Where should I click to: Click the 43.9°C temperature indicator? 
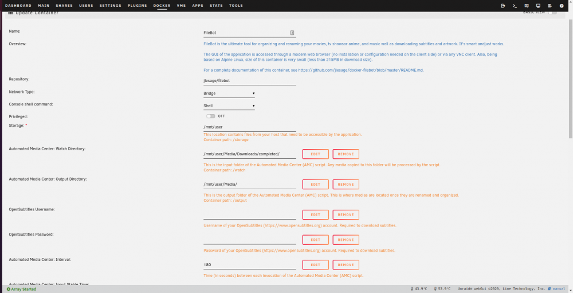419,289
